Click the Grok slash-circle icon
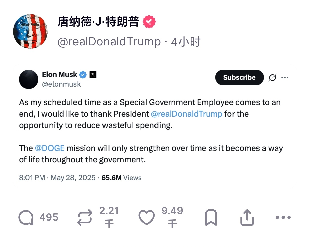309x247 pixels. point(272,78)
